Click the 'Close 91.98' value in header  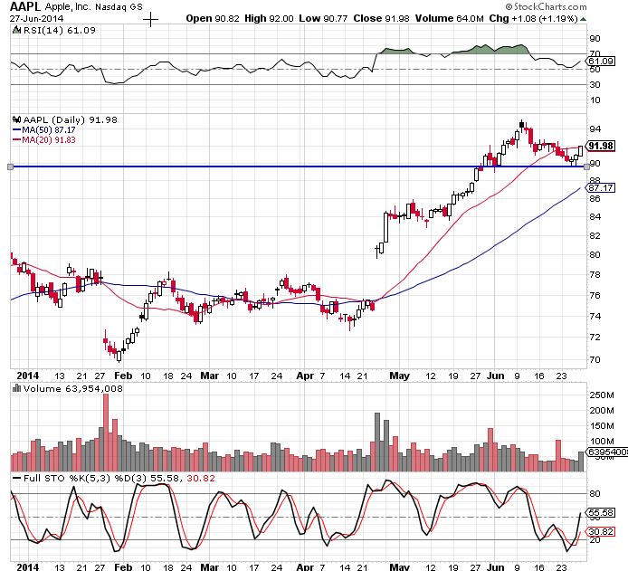click(381, 18)
